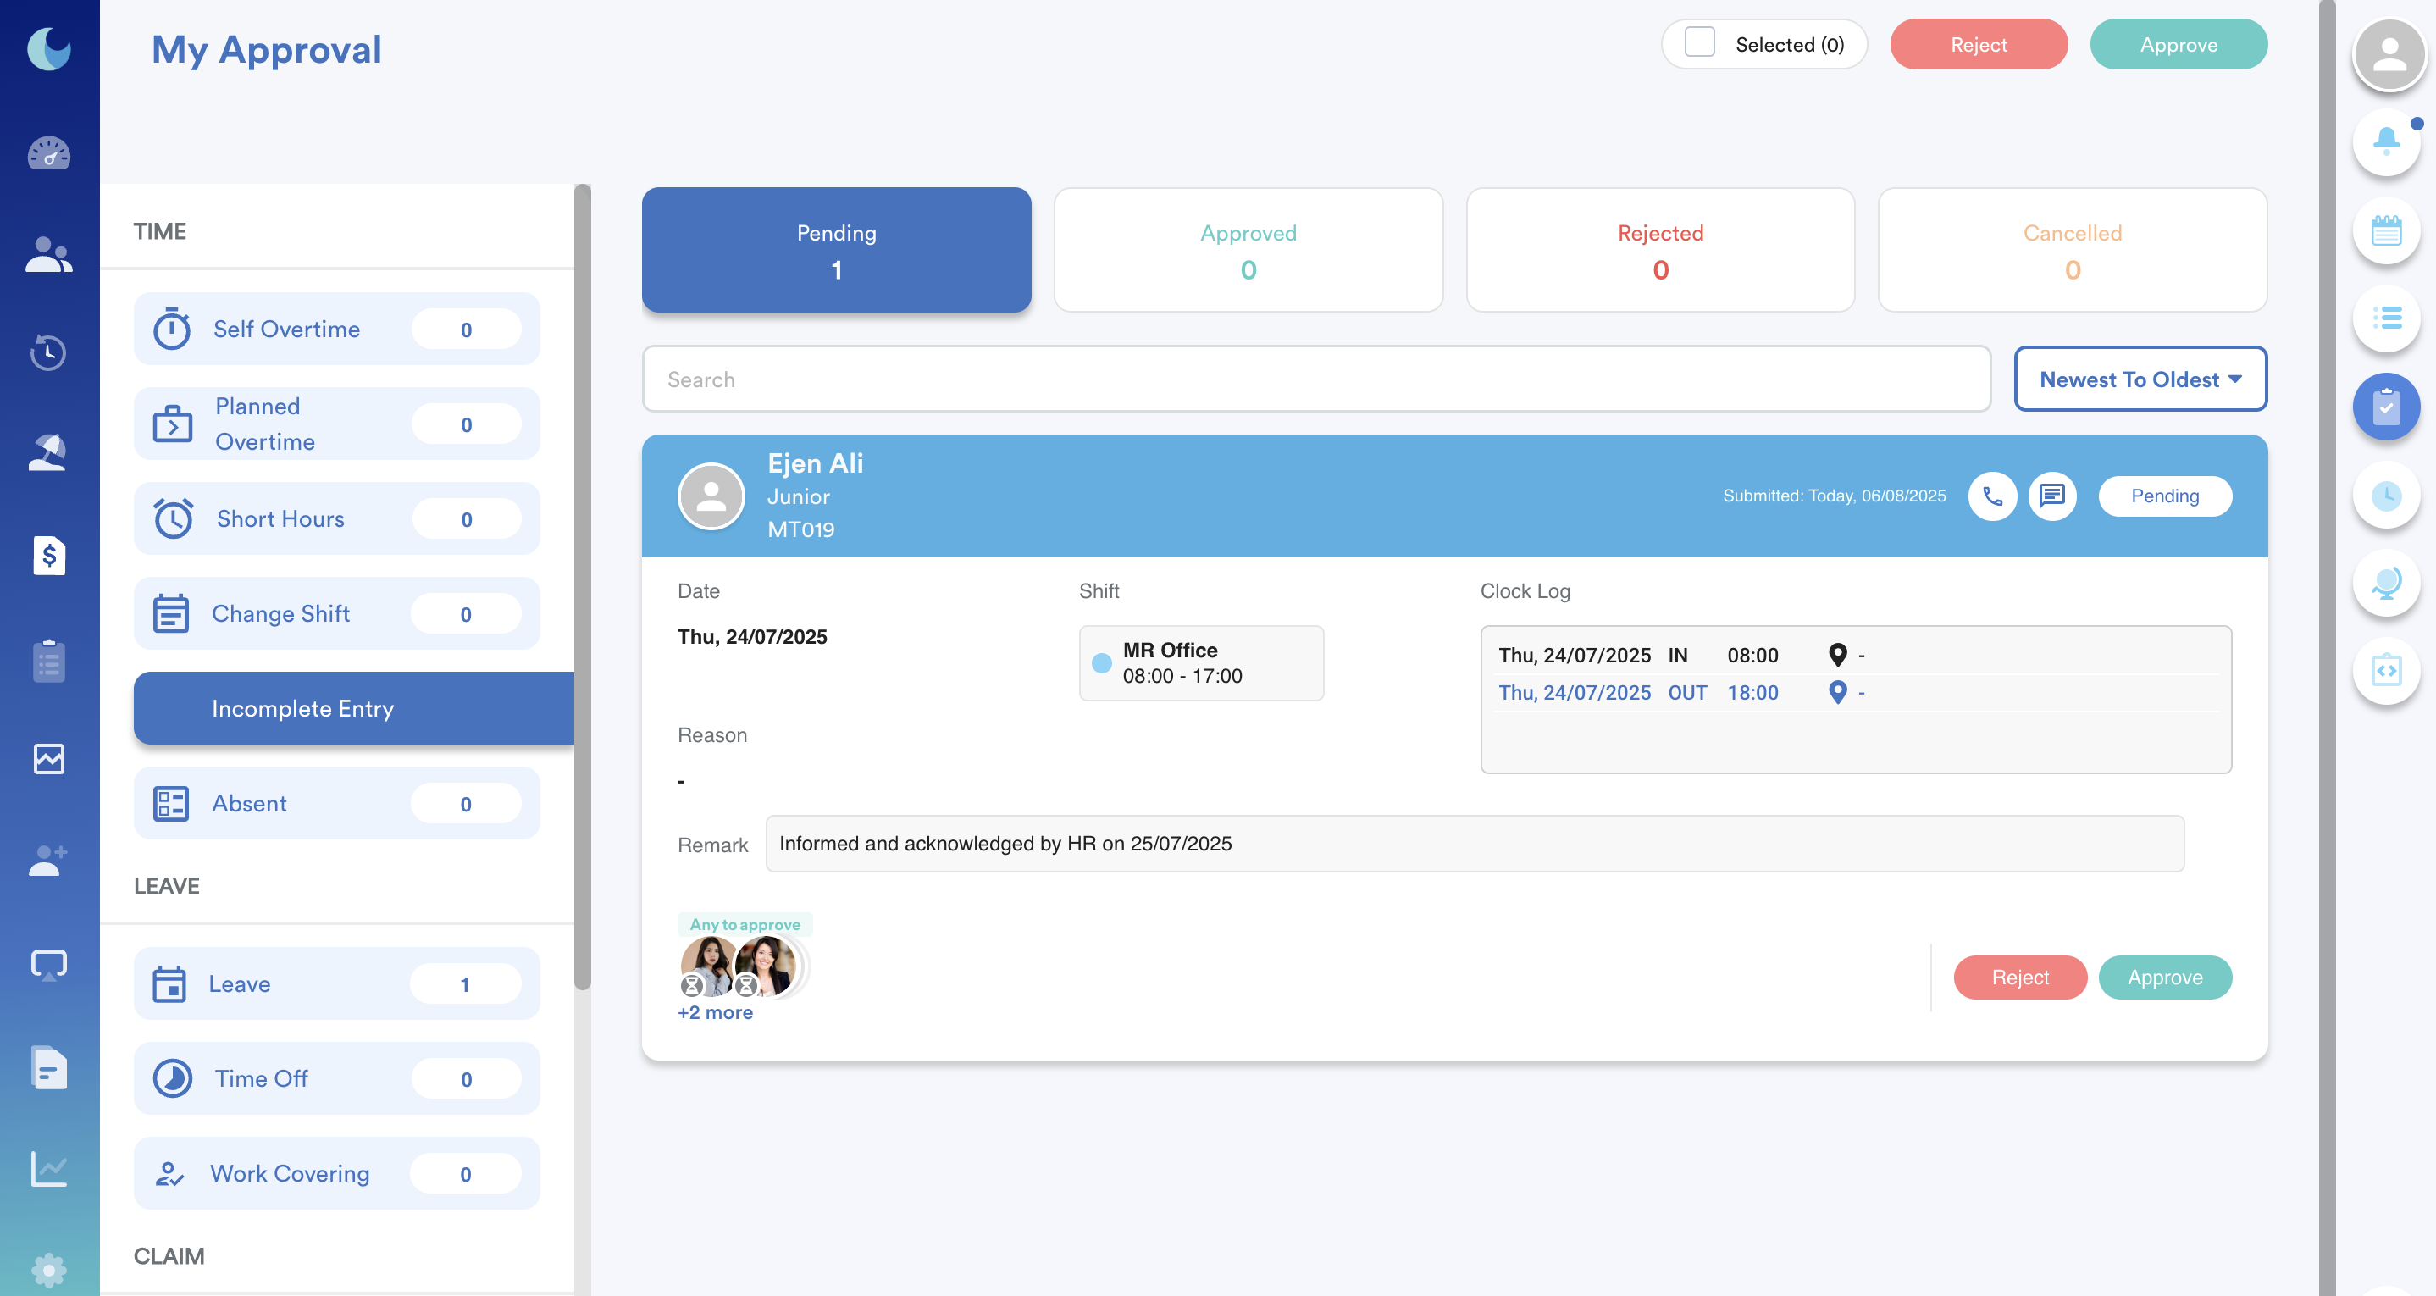Screen dimensions: 2436x1296
Task: Click the top Reject button
Action: coord(1979,44)
